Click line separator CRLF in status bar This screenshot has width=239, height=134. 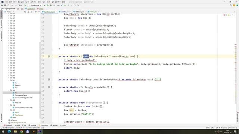click(212, 128)
